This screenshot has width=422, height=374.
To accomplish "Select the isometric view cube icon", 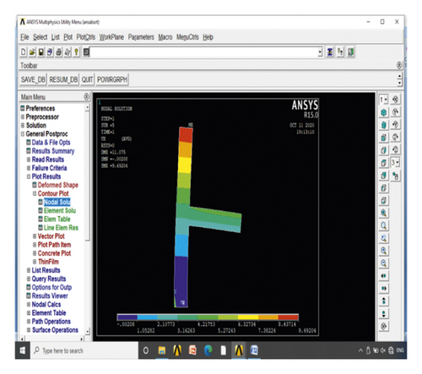I will pos(383,112).
